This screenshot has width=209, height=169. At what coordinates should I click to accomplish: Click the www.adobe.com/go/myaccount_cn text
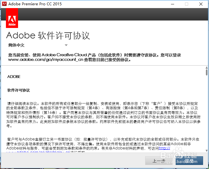coord(46,60)
